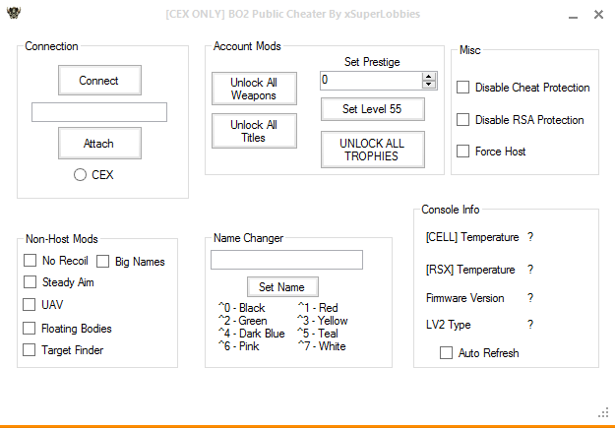Click Unlock All Weapons

(x=254, y=89)
